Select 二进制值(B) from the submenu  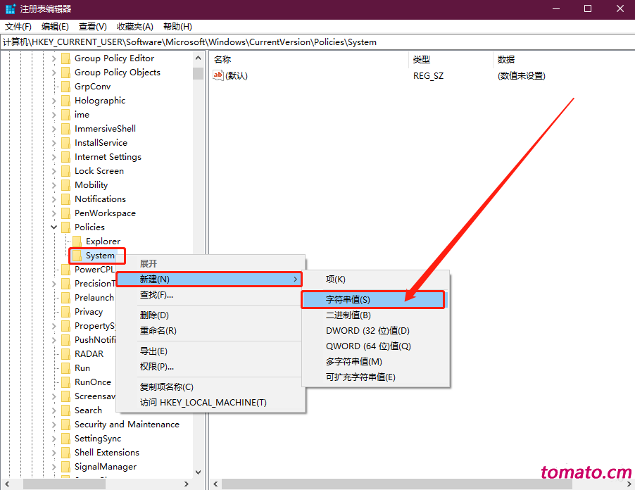click(376, 315)
